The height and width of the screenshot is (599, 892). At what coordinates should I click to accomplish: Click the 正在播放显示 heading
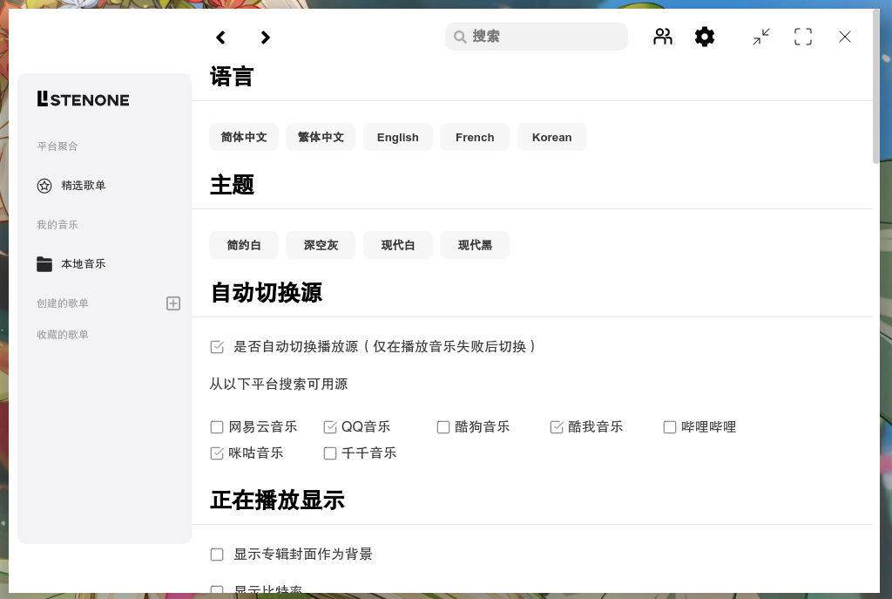coord(278,500)
